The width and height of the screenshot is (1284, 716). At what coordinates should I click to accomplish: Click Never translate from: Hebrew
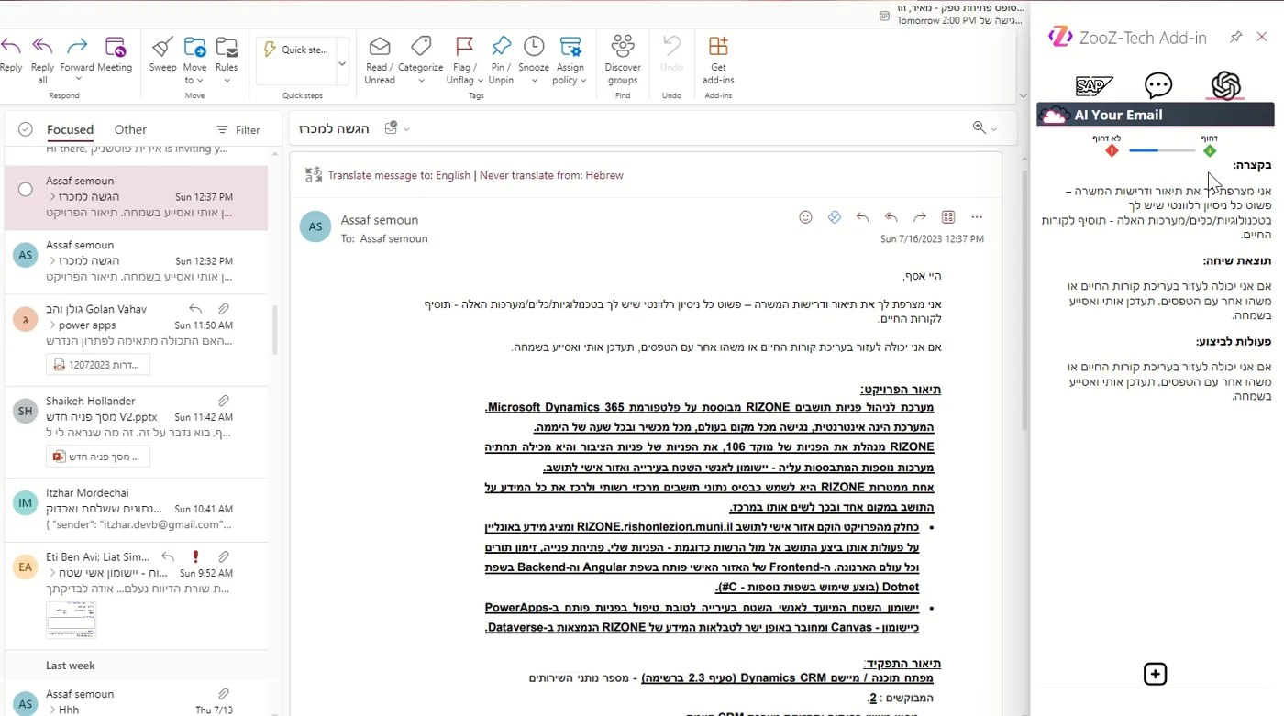(551, 175)
